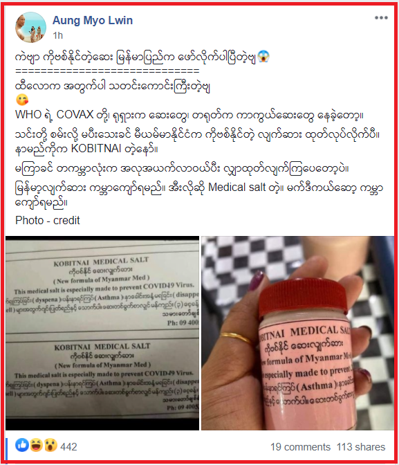
Task: Open the three-dot post options menu
Action: (381, 18)
